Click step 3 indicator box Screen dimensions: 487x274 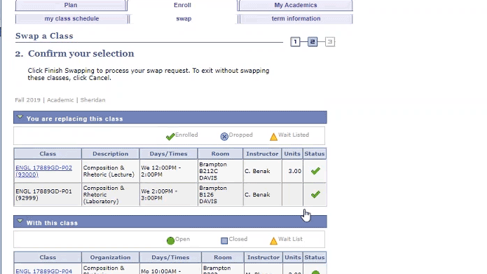330,41
